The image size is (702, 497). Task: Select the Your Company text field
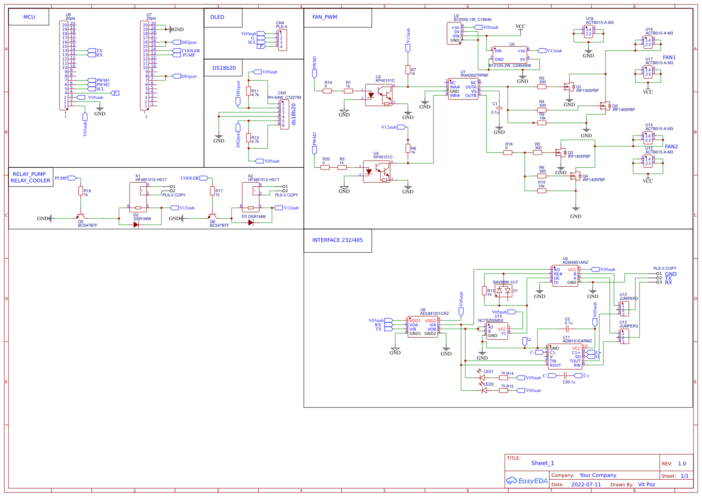(x=597, y=475)
